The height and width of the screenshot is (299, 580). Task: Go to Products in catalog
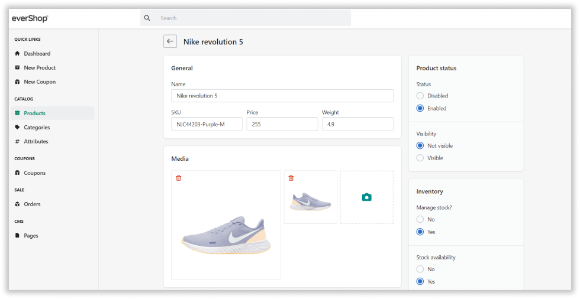click(53, 113)
